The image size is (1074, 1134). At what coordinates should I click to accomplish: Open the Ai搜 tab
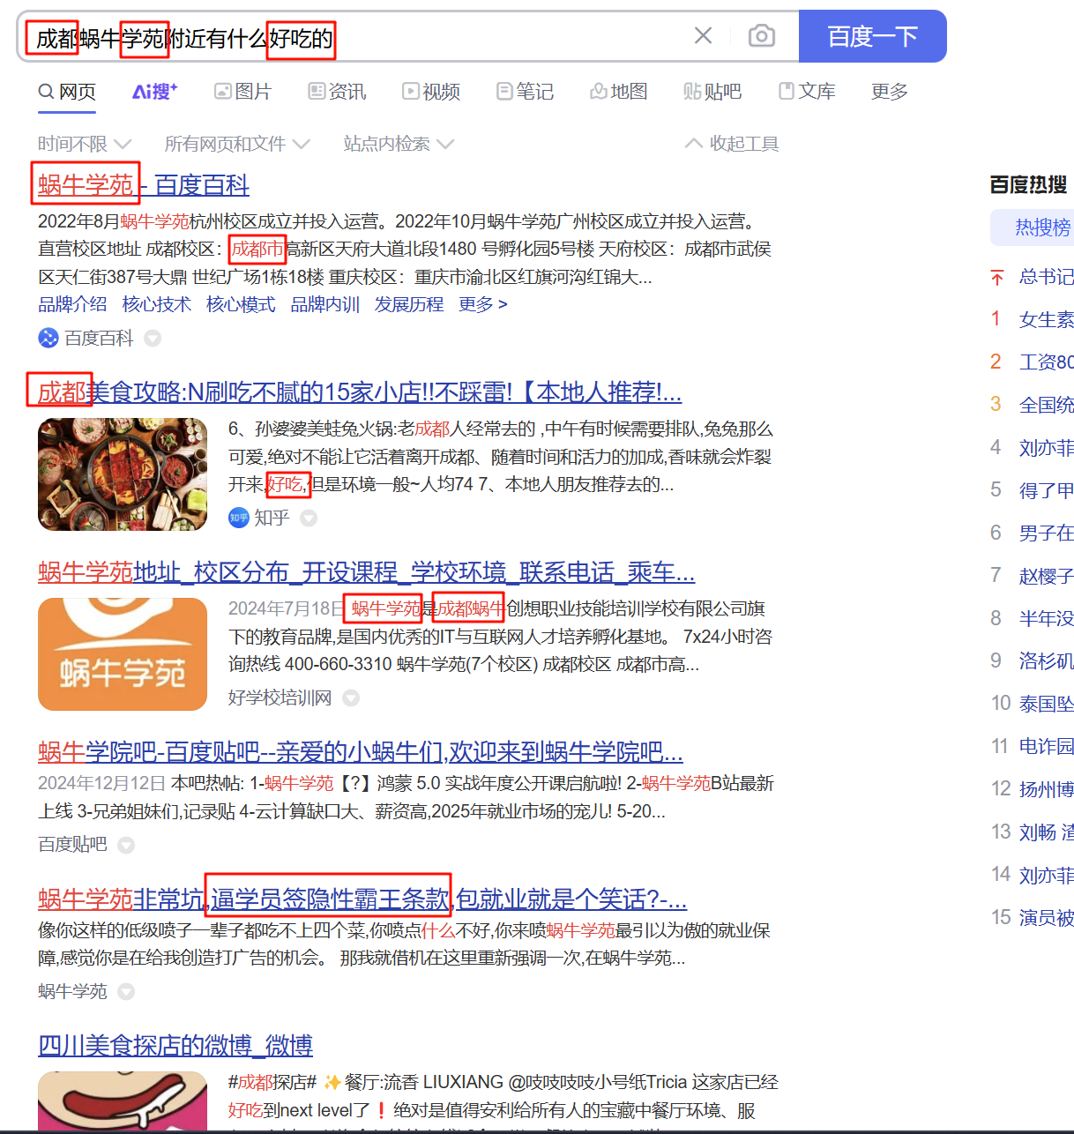[154, 92]
